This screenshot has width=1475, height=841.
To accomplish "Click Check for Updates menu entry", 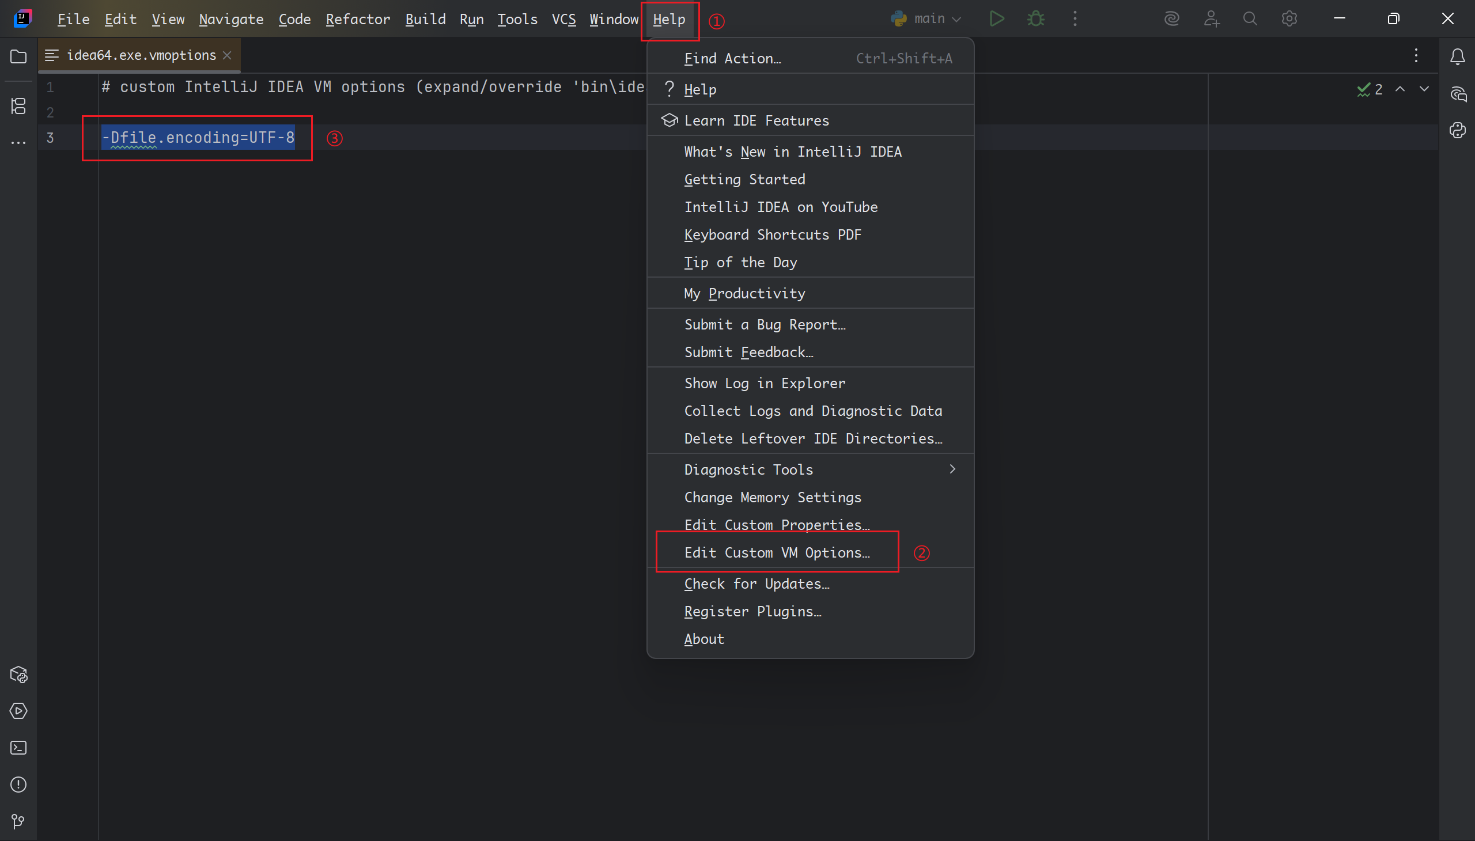I will click(x=757, y=584).
